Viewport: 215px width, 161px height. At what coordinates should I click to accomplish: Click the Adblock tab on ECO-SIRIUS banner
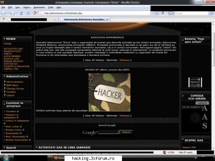click(202, 103)
